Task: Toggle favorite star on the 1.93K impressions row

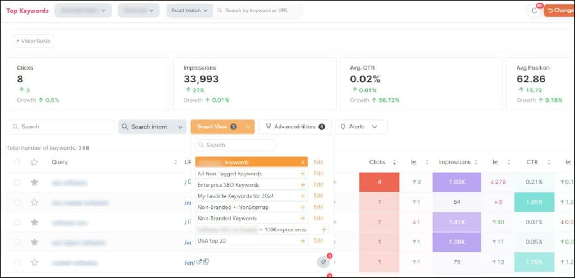Action: 34,182
